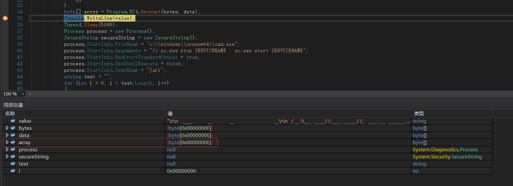
Task: Click the text variable icon
Action: click(x=13, y=164)
